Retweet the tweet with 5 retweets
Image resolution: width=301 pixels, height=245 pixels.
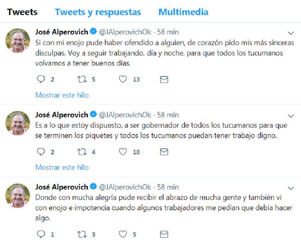pyautogui.click(x=82, y=79)
